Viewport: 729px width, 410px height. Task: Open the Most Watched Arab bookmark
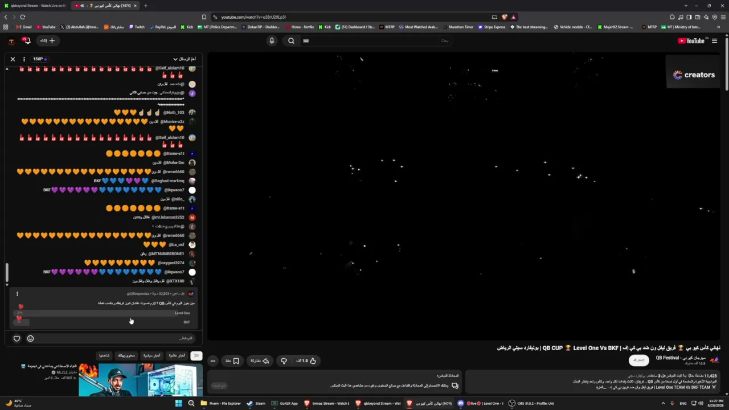click(x=418, y=27)
